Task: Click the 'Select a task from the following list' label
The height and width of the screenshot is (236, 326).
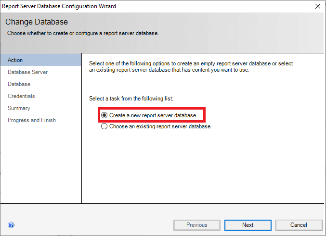Action: pos(131,99)
